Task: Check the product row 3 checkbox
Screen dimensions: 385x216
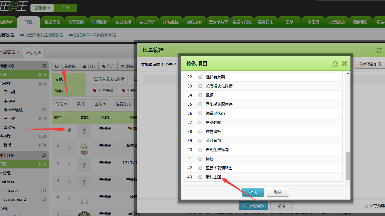Action: click(x=69, y=164)
